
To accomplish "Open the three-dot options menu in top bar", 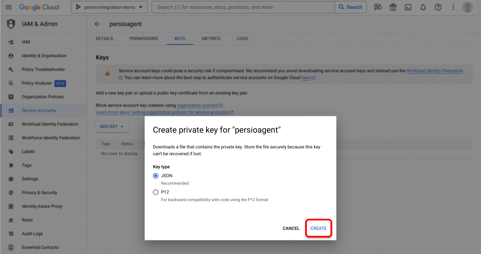I will coord(453,7).
